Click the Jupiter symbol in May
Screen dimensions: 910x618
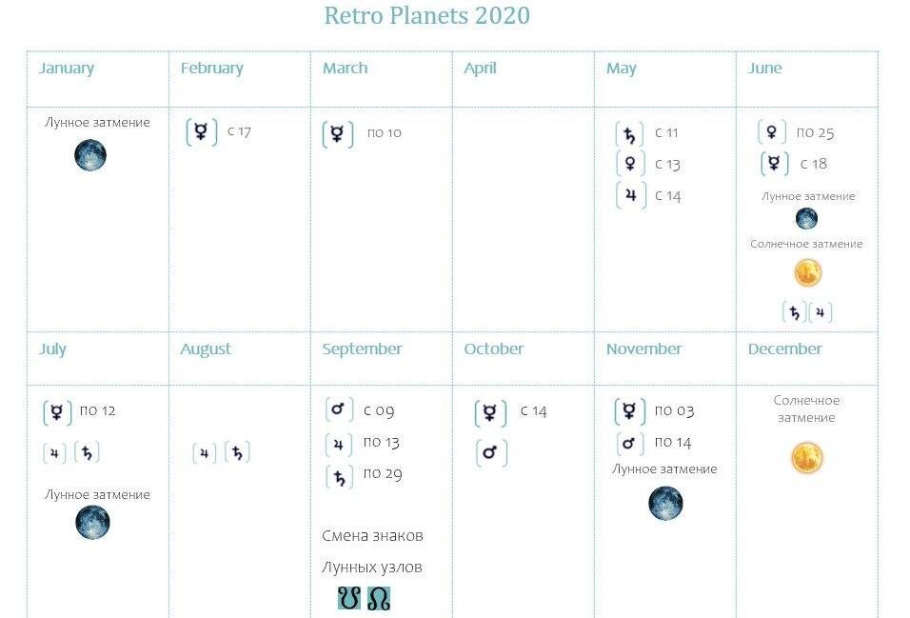click(x=631, y=196)
